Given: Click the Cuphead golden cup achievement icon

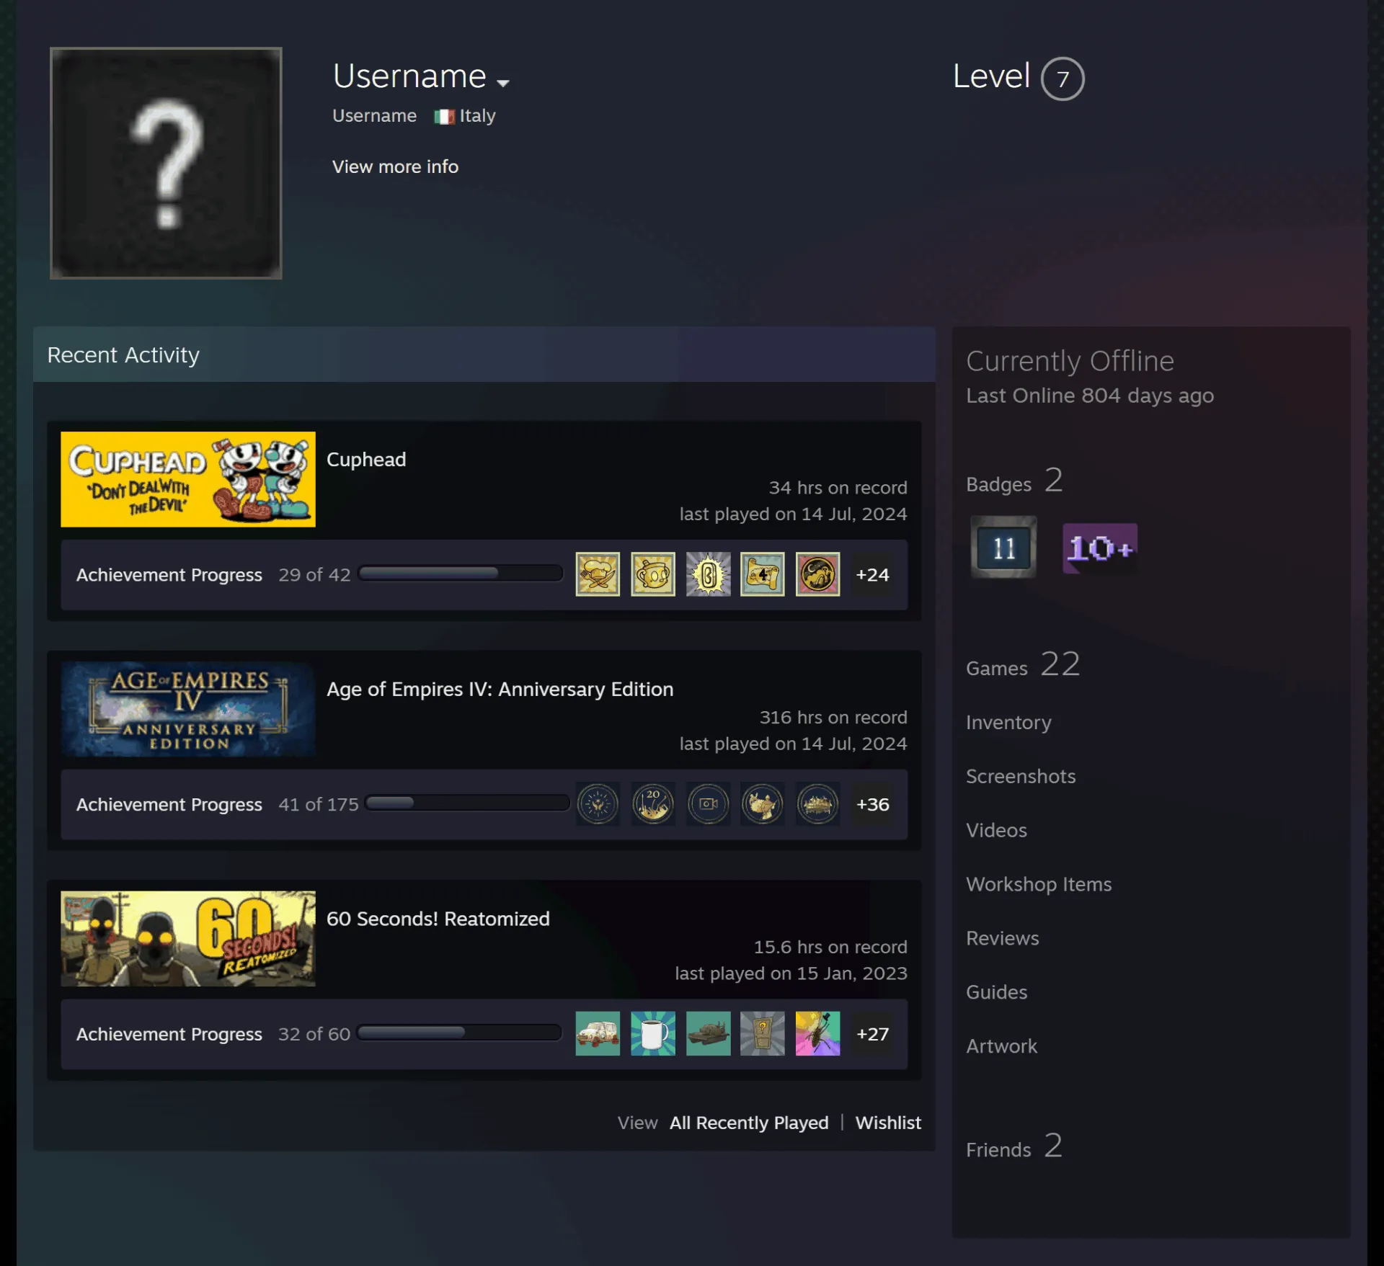Looking at the screenshot, I should pos(653,574).
